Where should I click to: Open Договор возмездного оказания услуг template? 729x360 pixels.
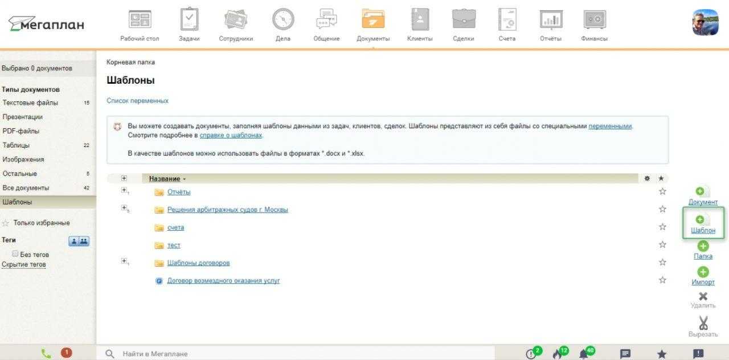pos(223,280)
